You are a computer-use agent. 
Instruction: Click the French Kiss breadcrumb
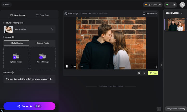click(x=86, y=14)
